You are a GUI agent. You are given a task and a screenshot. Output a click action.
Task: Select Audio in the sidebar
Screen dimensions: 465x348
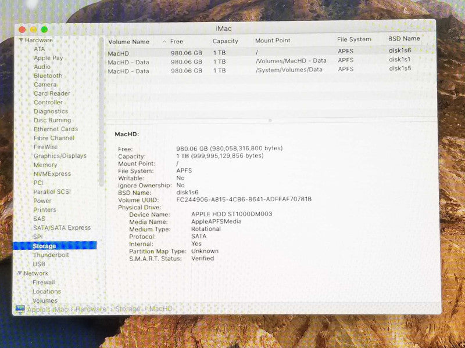click(x=42, y=67)
